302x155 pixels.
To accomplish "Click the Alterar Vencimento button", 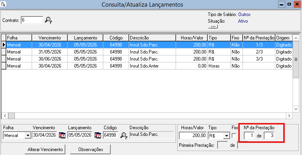I will (45, 150).
